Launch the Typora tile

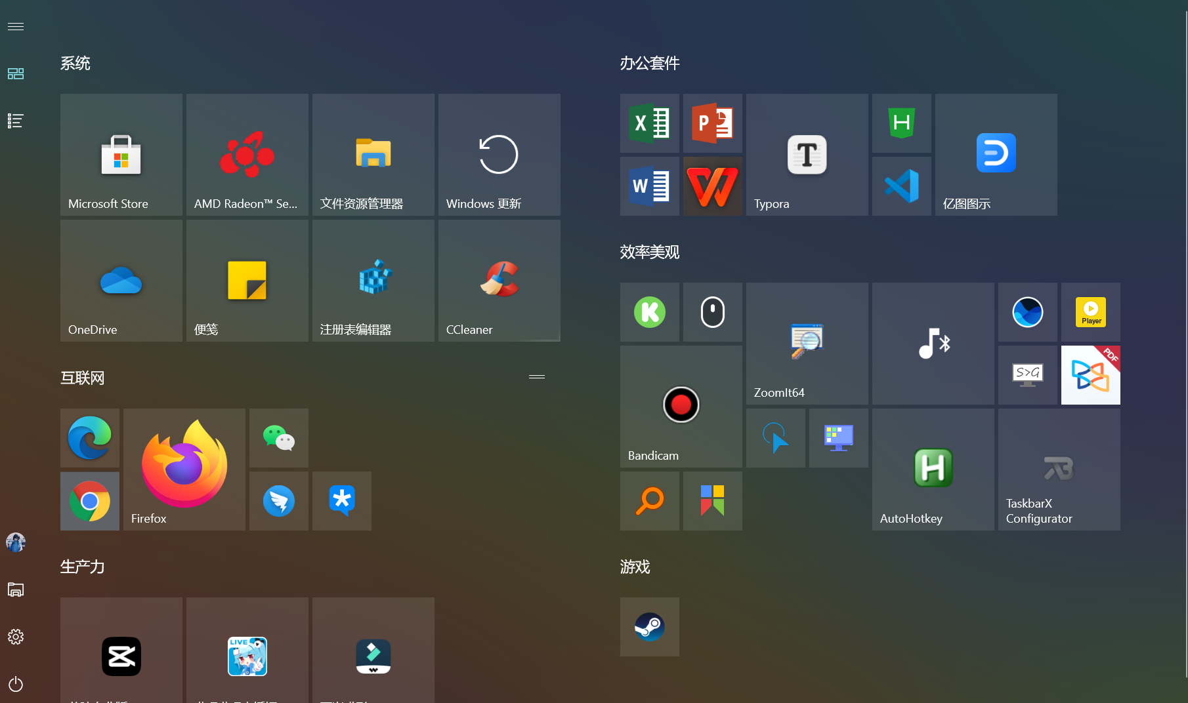coord(807,154)
